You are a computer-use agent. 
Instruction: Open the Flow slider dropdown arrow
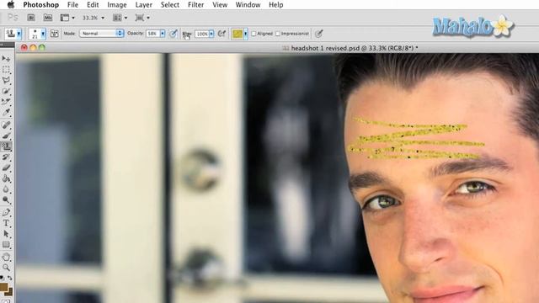pyautogui.click(x=211, y=34)
